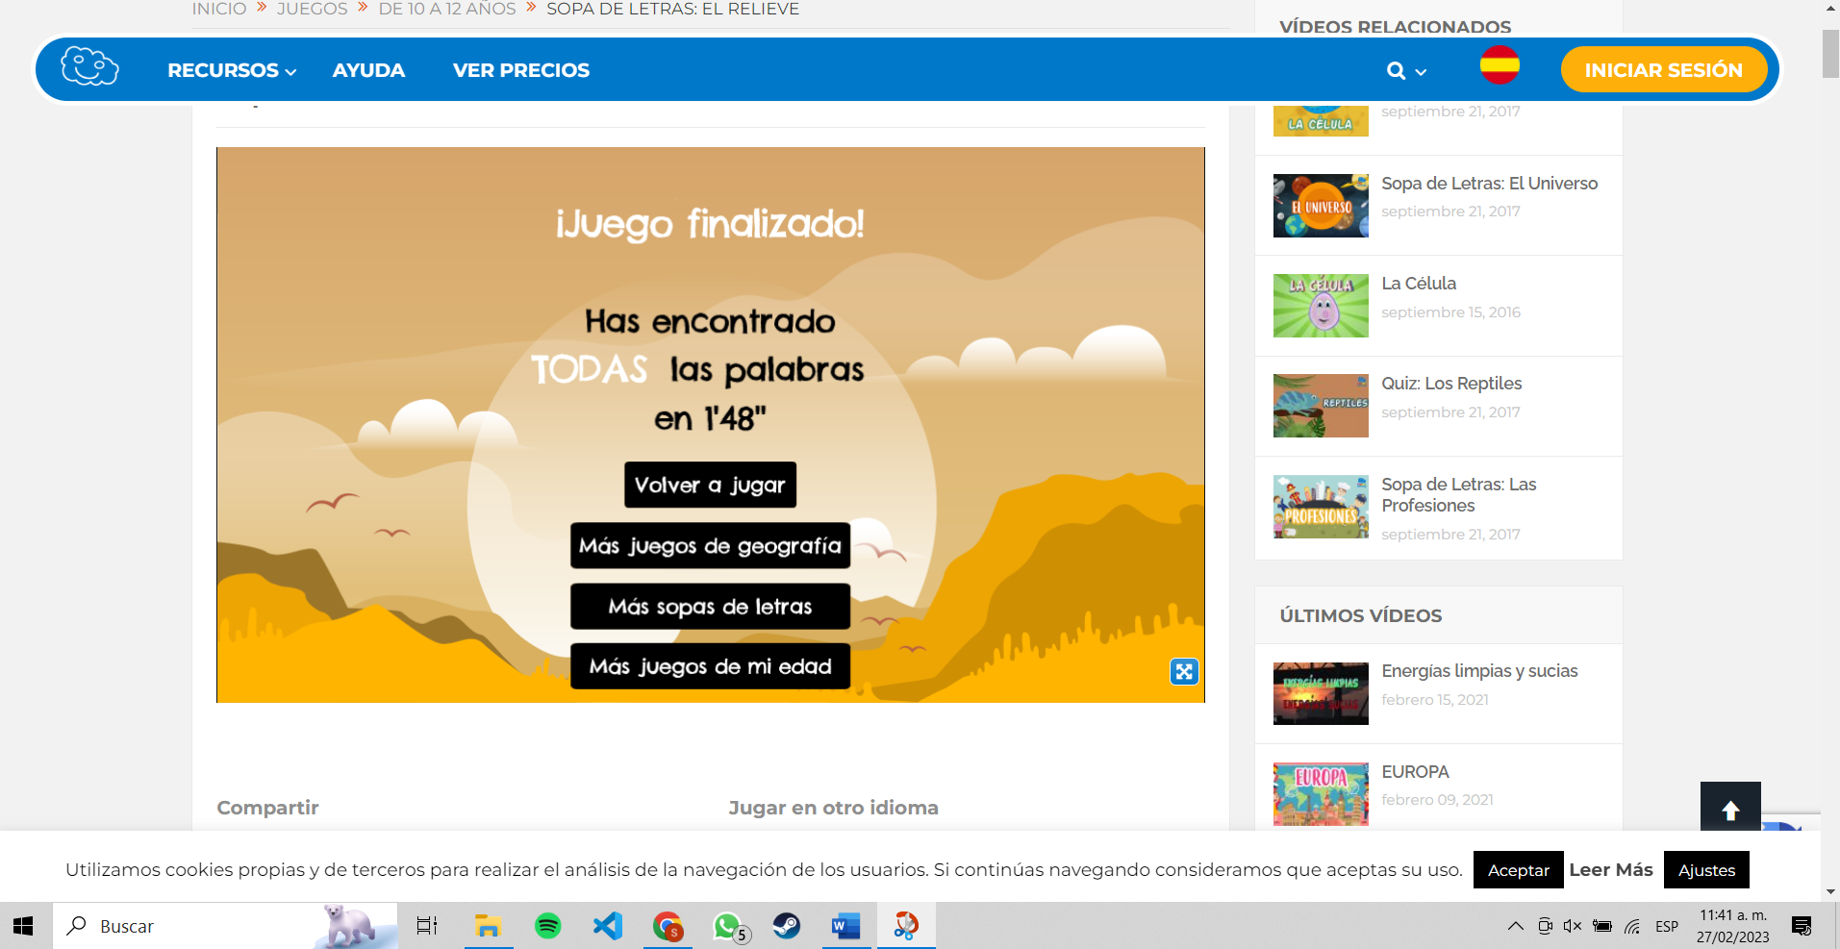This screenshot has width=1840, height=949.
Task: Open Microsoft Word from the taskbar
Action: tap(845, 926)
